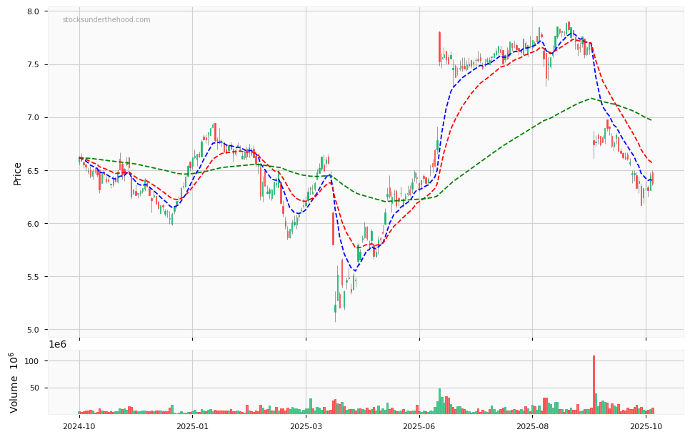Click the 2024-10 date label

(x=79, y=426)
